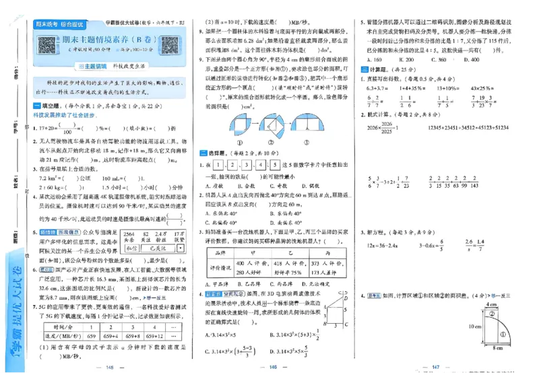Click the '私信' button in public-account figure
Screen dimensions: 539x381
(x=131, y=248)
